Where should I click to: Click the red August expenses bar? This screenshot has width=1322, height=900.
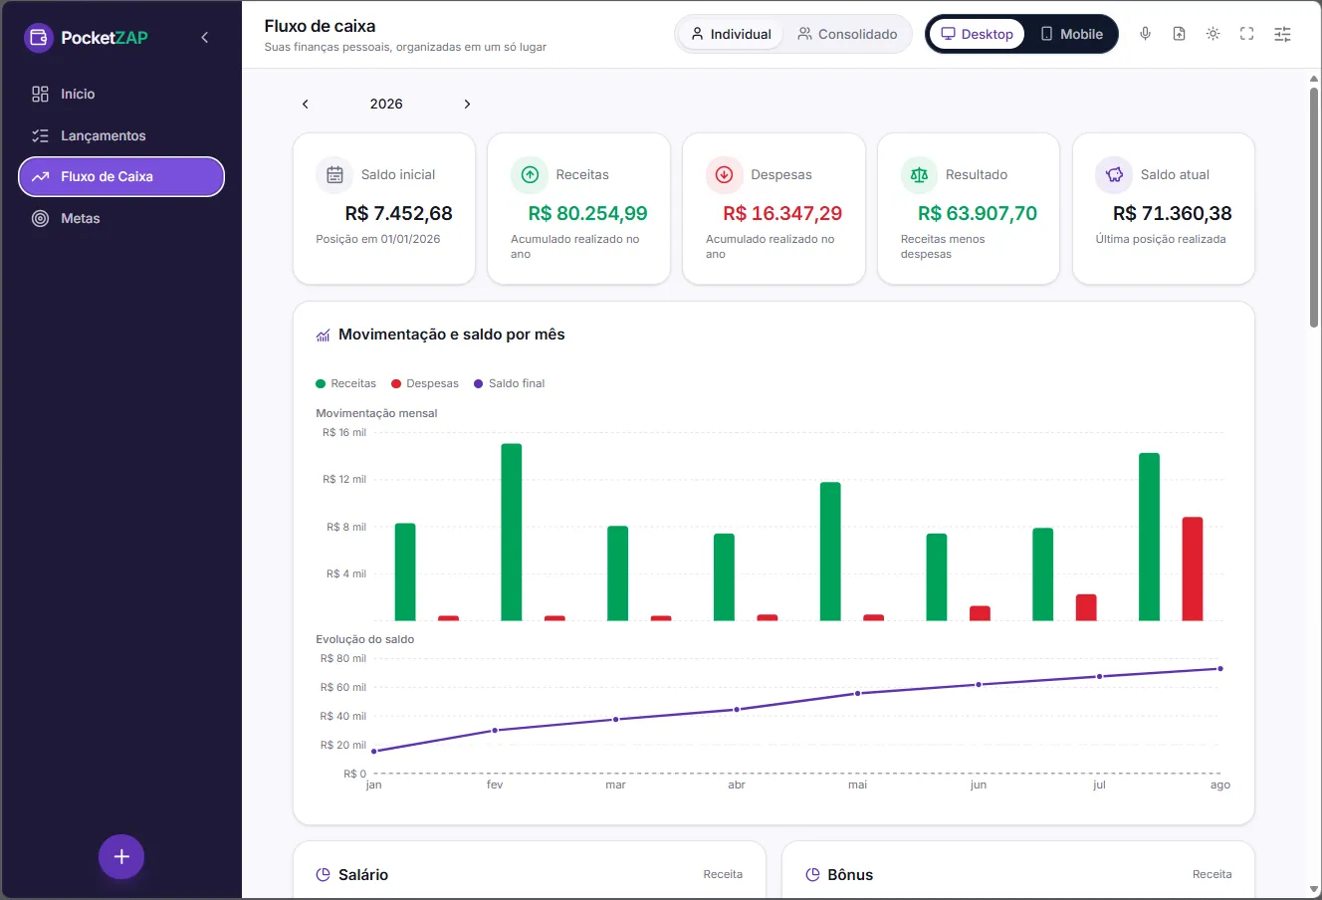coord(1193,568)
